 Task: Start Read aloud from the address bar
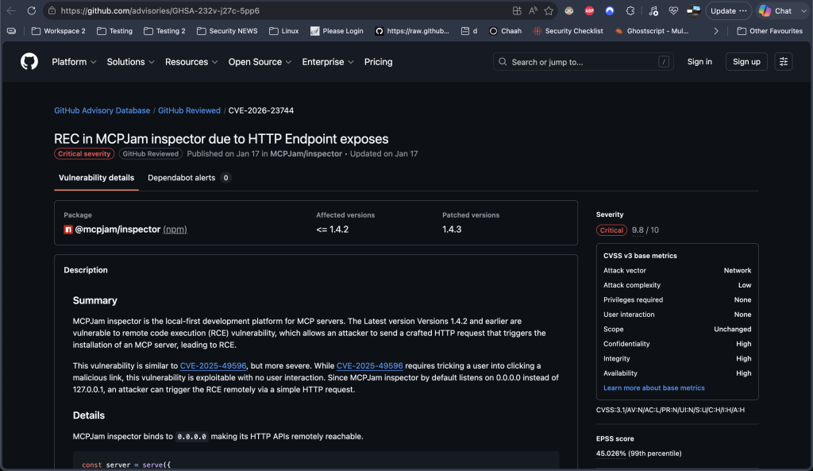click(x=533, y=10)
